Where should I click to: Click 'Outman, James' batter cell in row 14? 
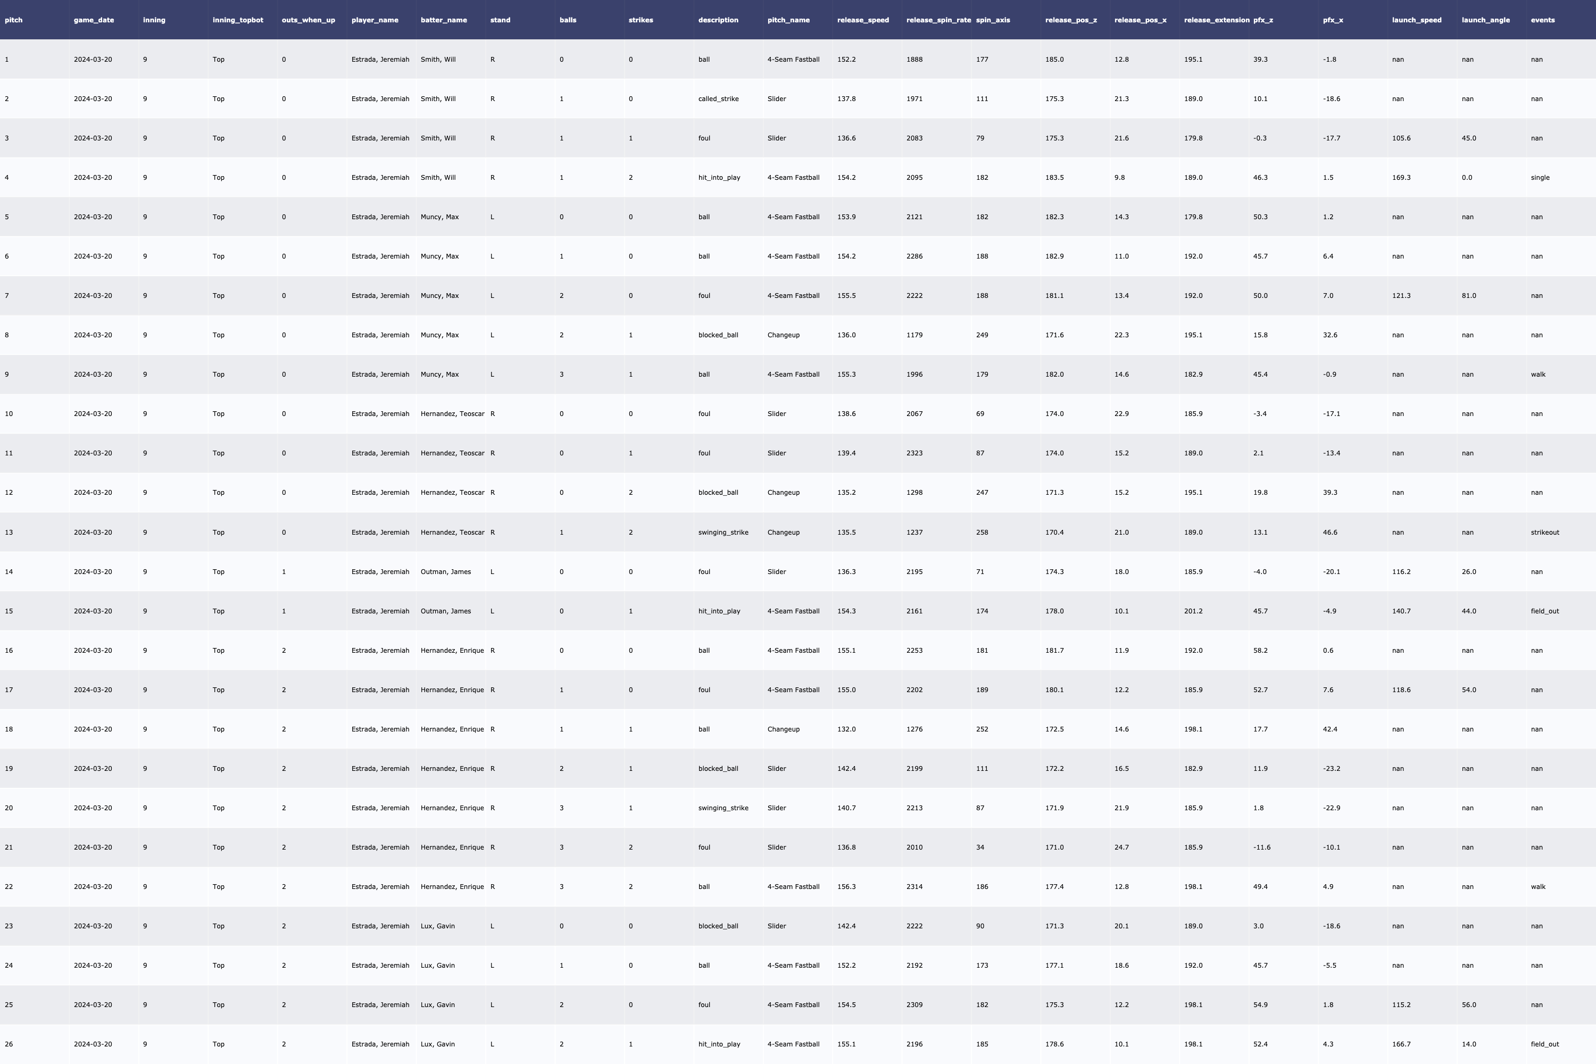445,571
